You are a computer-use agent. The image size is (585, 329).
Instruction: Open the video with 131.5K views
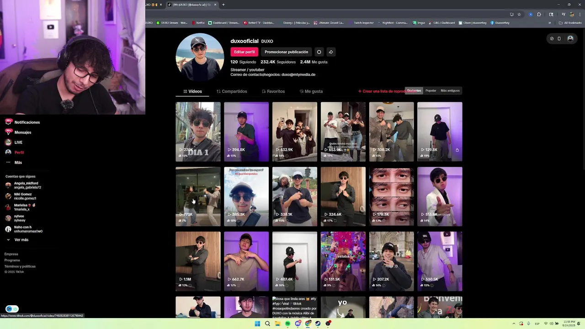pyautogui.click(x=343, y=261)
